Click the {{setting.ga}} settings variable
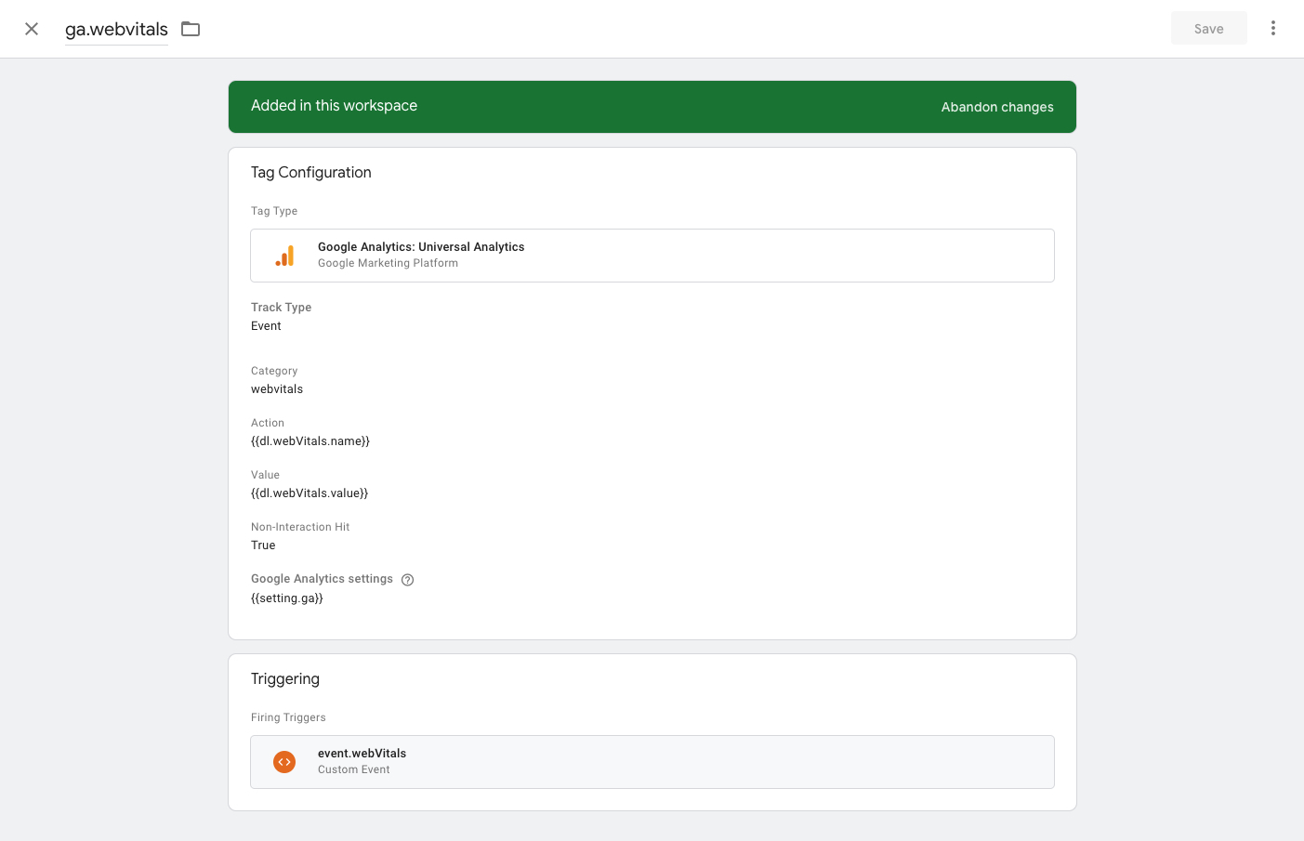This screenshot has width=1304, height=841. point(287,598)
